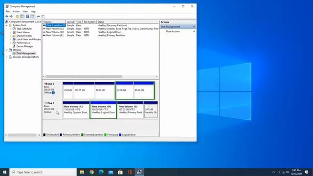
Task: Open the Help menu
Action: pos(33,12)
